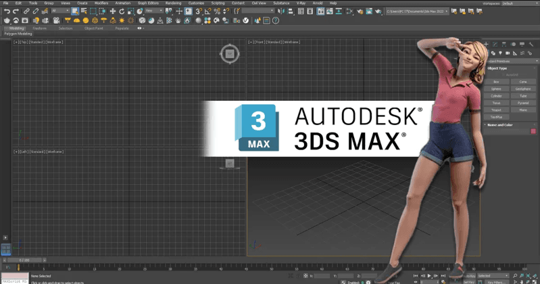Screen dimensions: 540x284
Task: Click the MAXScript mini listener field
Action: click(x=15, y=281)
